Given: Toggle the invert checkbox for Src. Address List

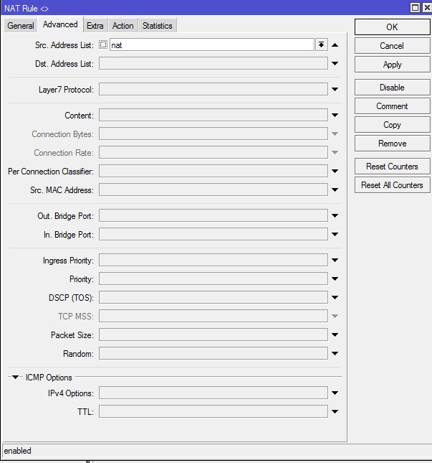Looking at the screenshot, I should 103,45.
